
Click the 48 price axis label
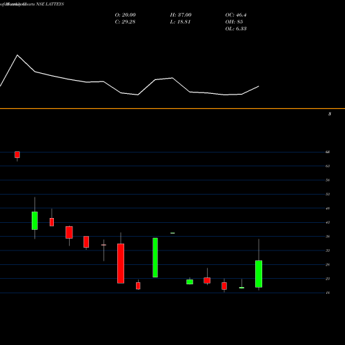click(328, 208)
